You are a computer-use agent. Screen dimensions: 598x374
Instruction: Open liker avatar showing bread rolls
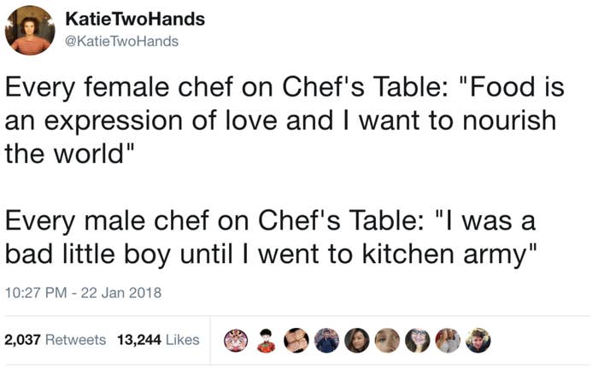pyautogui.click(x=296, y=340)
